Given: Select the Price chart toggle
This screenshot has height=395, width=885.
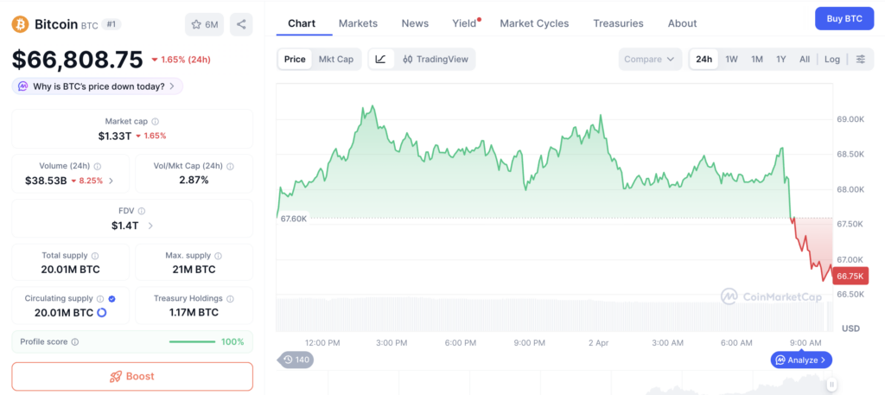Looking at the screenshot, I should [295, 60].
